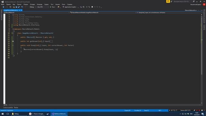
Task: Collapse the namespace NeuralNetwork.Models block
Action: (13, 29)
